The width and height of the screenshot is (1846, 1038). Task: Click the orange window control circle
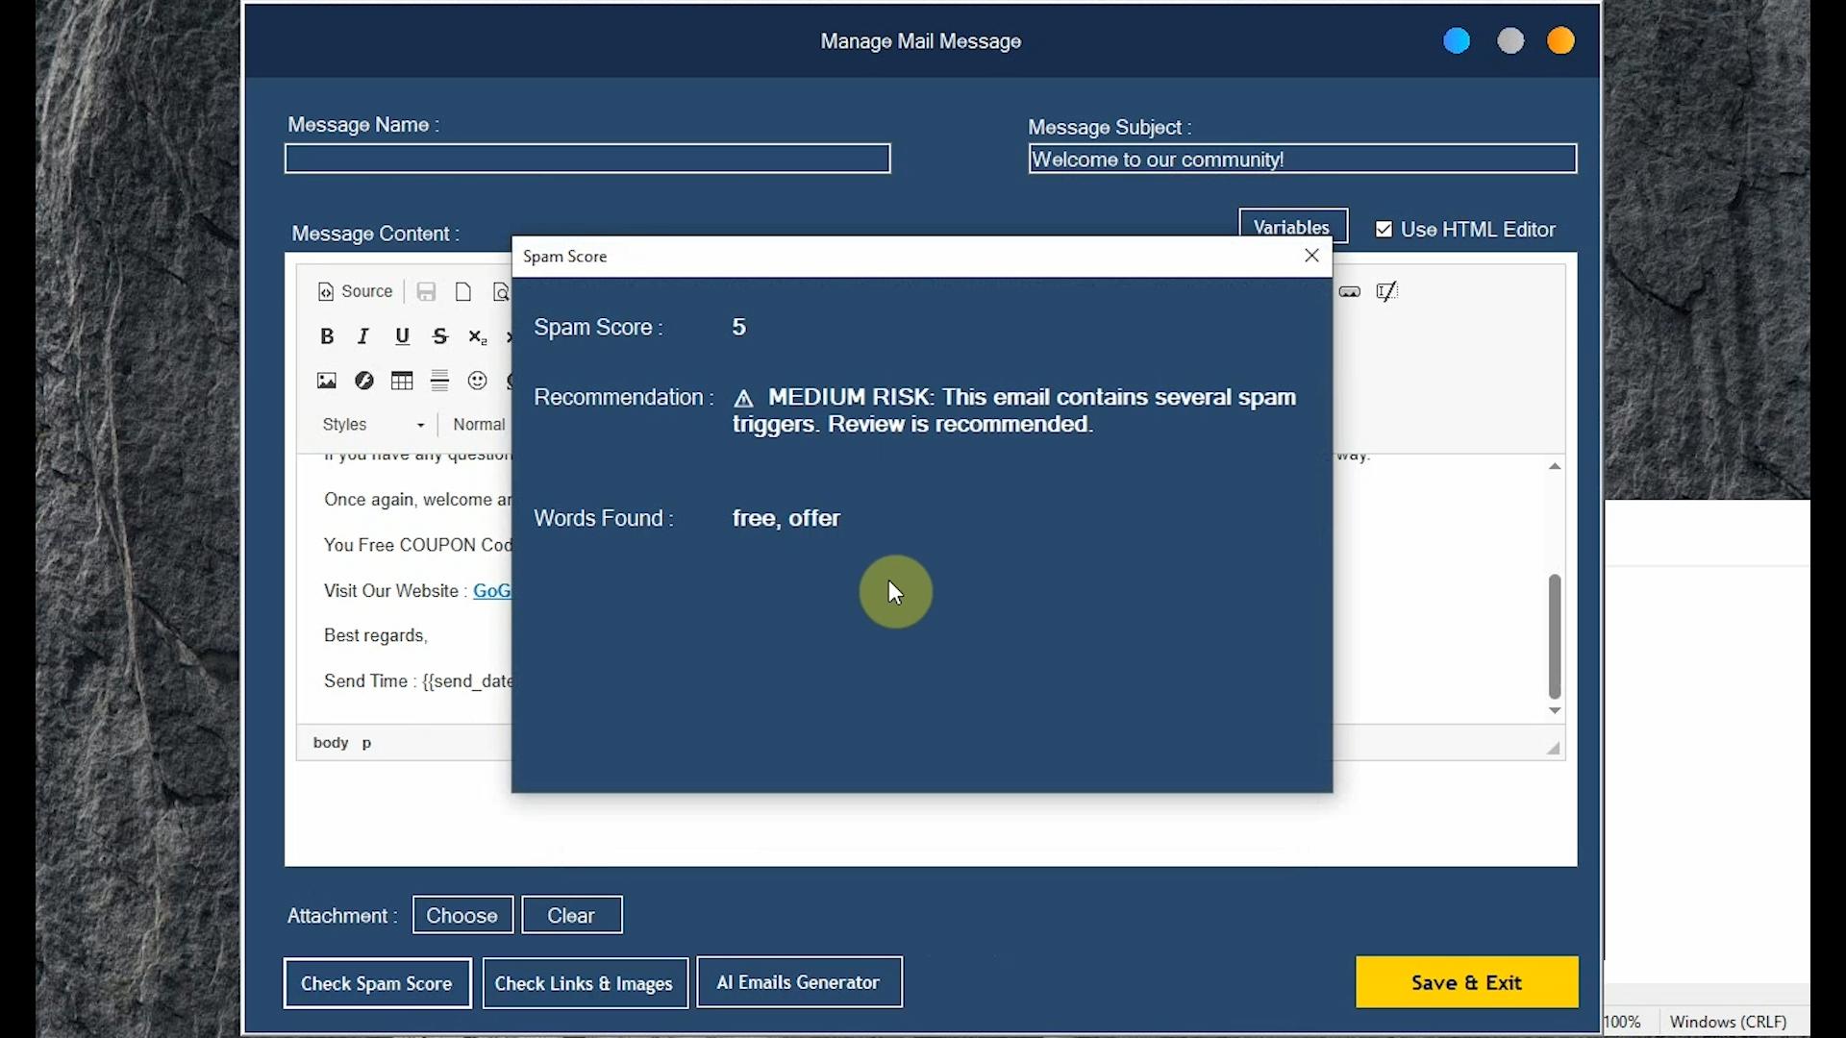[x=1560, y=41]
